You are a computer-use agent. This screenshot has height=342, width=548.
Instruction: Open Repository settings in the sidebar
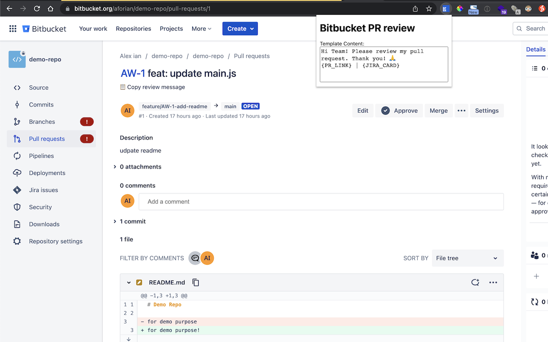[56, 242]
